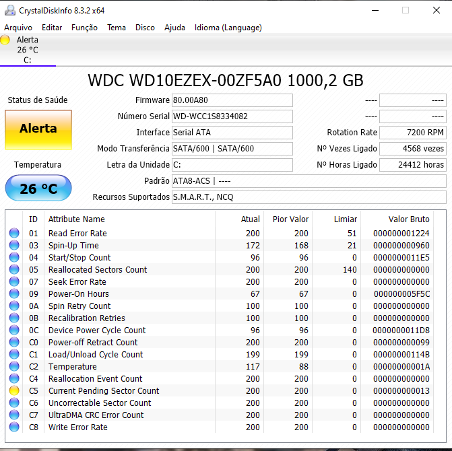
Task: Open the Arquivo menu
Action: (x=18, y=28)
